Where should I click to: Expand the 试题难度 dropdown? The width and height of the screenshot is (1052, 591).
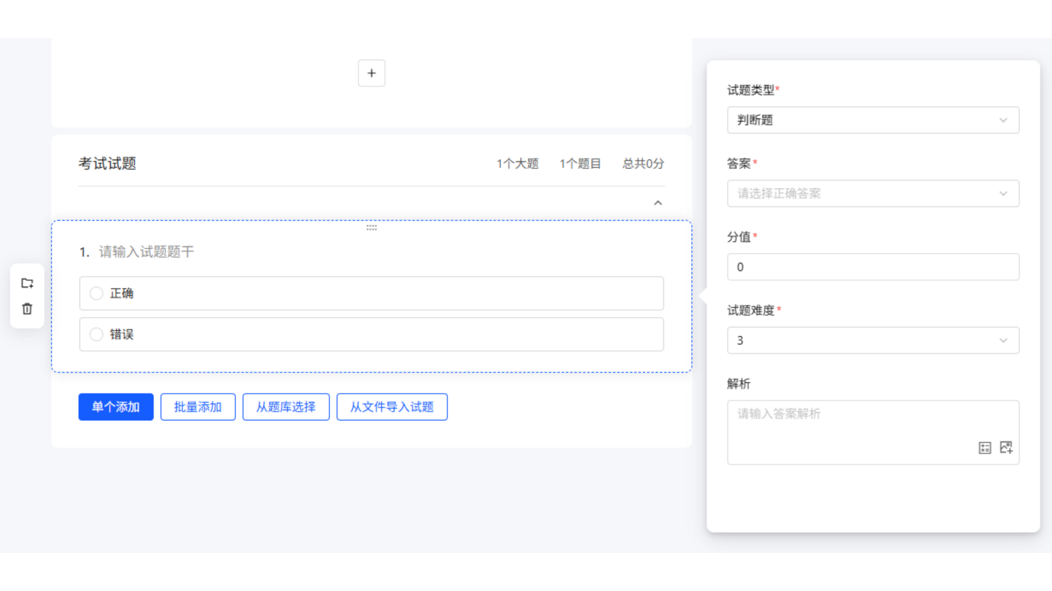873,341
